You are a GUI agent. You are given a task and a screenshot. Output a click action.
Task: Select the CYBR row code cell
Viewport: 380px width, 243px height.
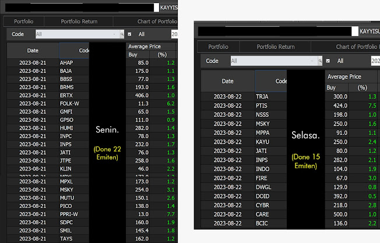pyautogui.click(x=271, y=206)
